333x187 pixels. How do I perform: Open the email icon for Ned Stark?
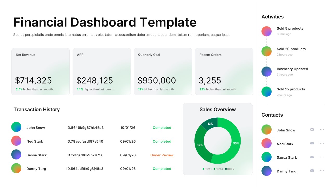click(312, 143)
